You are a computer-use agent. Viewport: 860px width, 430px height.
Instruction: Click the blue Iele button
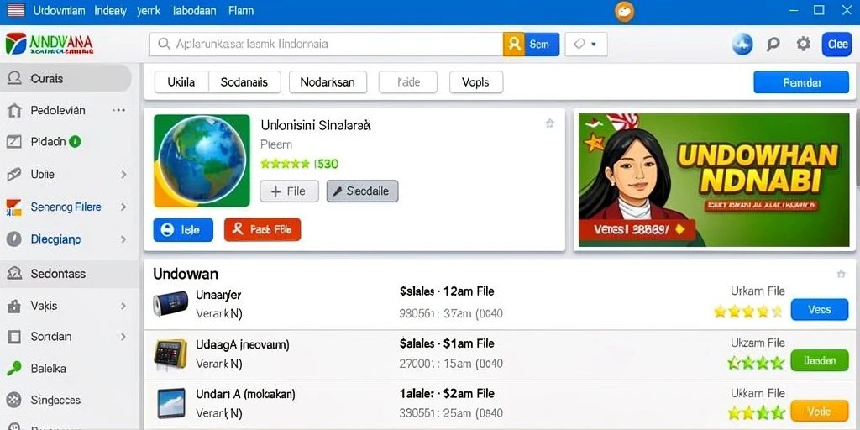(x=183, y=230)
